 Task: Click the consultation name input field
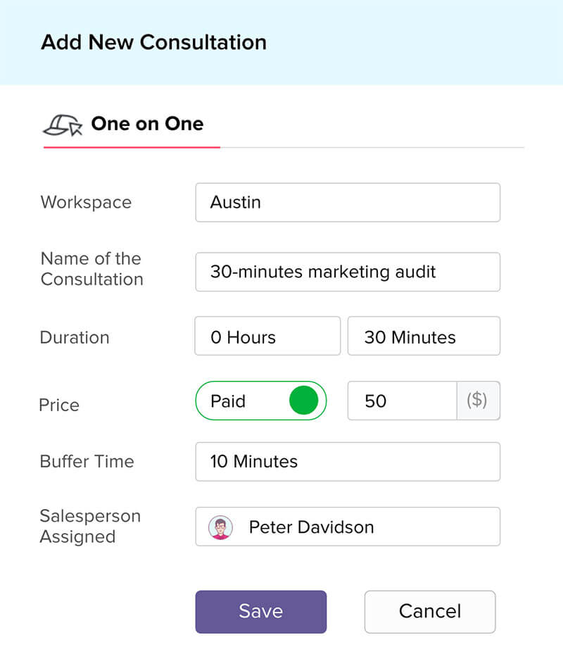pyautogui.click(x=348, y=272)
